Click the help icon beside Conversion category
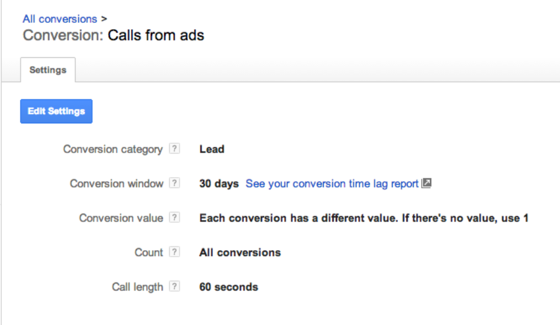The image size is (560, 325). [174, 149]
